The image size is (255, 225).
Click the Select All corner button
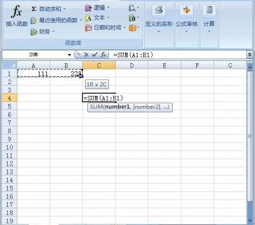10,65
